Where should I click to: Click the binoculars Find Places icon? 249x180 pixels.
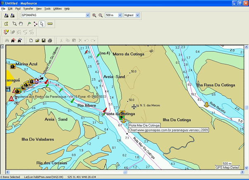coord(6,40)
